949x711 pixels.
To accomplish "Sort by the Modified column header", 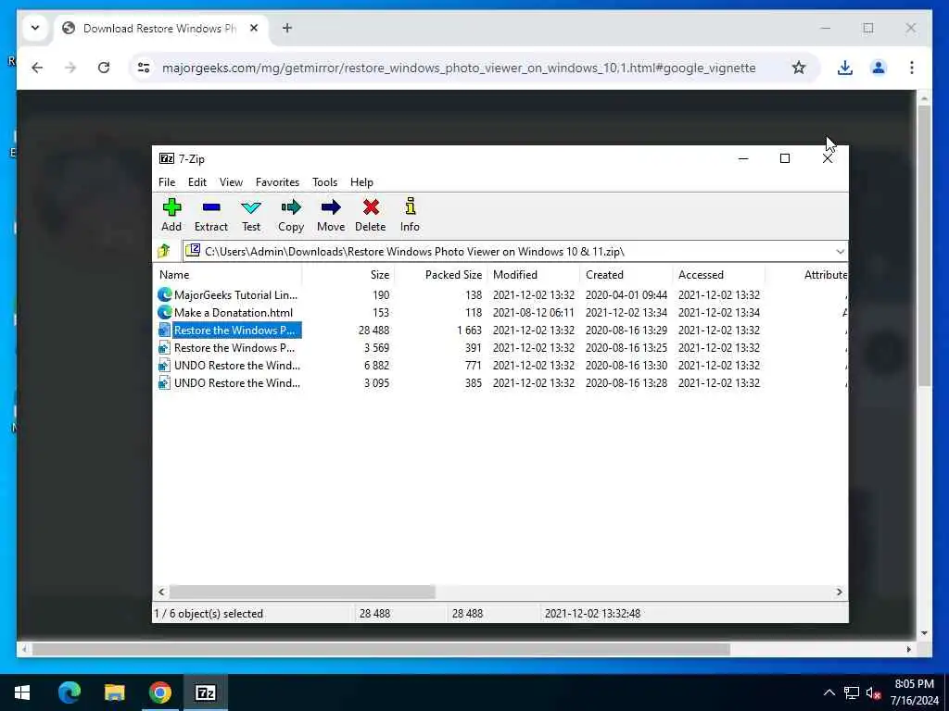I will click(x=533, y=274).
